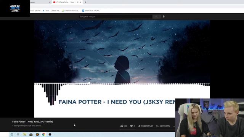
Task: Open Windows search circle on taskbar
Action: point(12,134)
